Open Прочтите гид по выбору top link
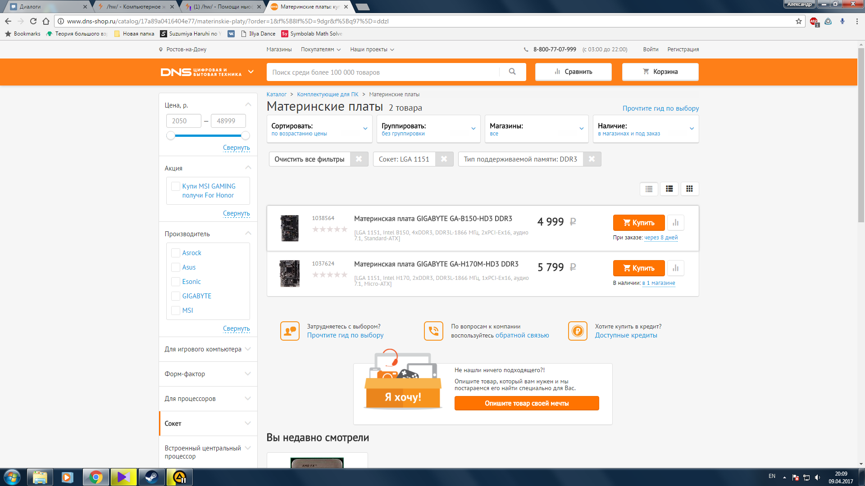Image resolution: width=865 pixels, height=486 pixels. (660, 108)
